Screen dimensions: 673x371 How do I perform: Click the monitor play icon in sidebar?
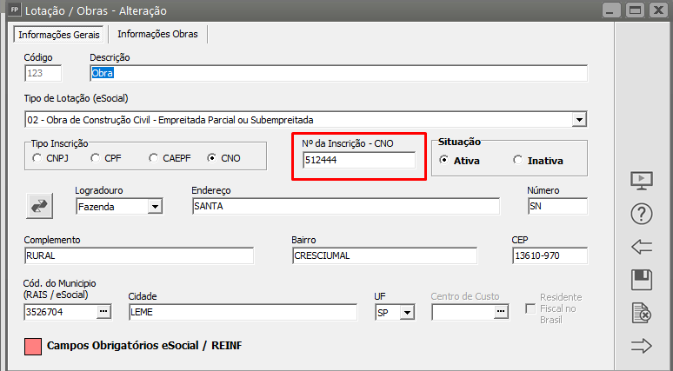[641, 181]
